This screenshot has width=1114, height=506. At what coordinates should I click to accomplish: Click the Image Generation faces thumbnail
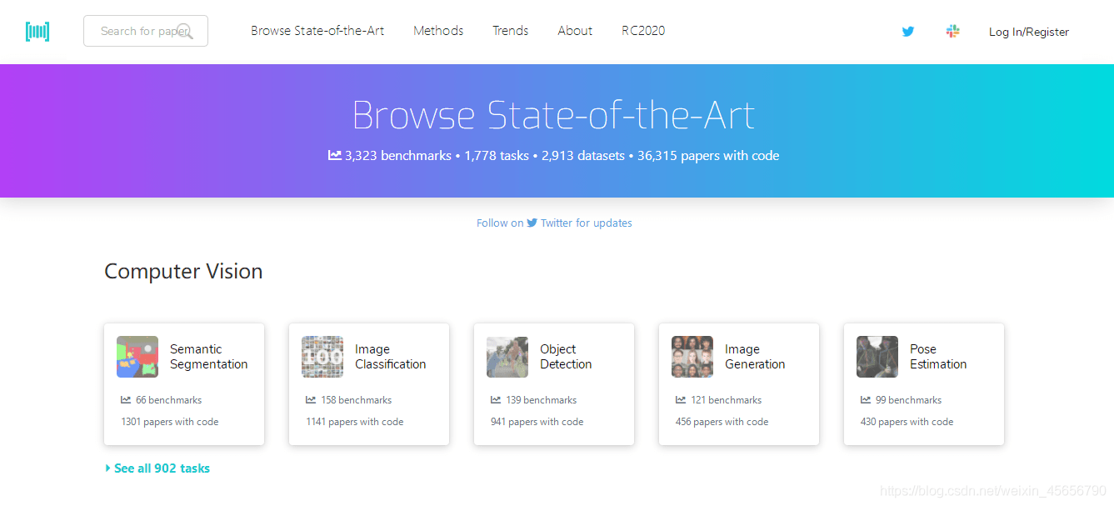click(692, 357)
